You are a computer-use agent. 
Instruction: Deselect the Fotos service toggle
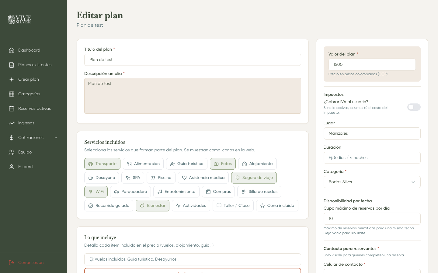pos(223,164)
